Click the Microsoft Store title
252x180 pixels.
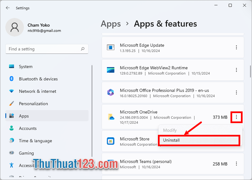135,139
